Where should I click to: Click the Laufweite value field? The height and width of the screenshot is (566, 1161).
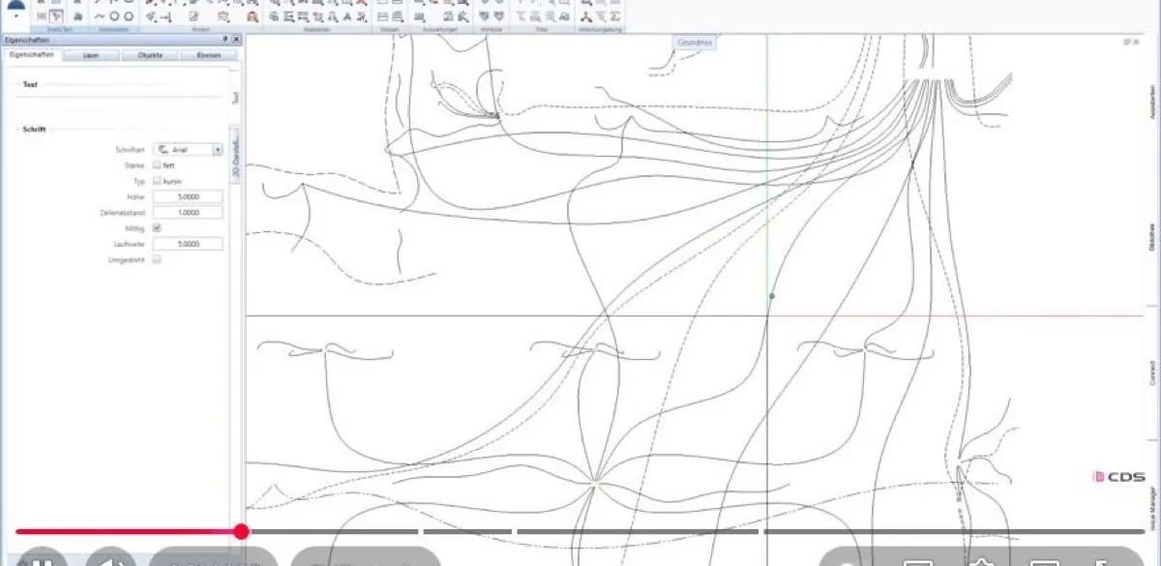coord(188,244)
